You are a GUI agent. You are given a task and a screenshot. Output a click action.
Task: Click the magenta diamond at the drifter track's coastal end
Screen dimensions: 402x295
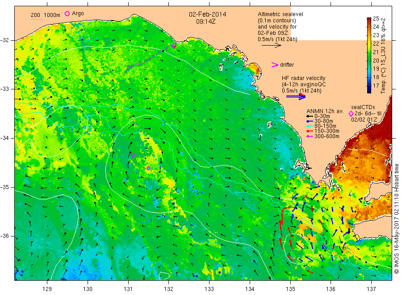[x=174, y=46]
